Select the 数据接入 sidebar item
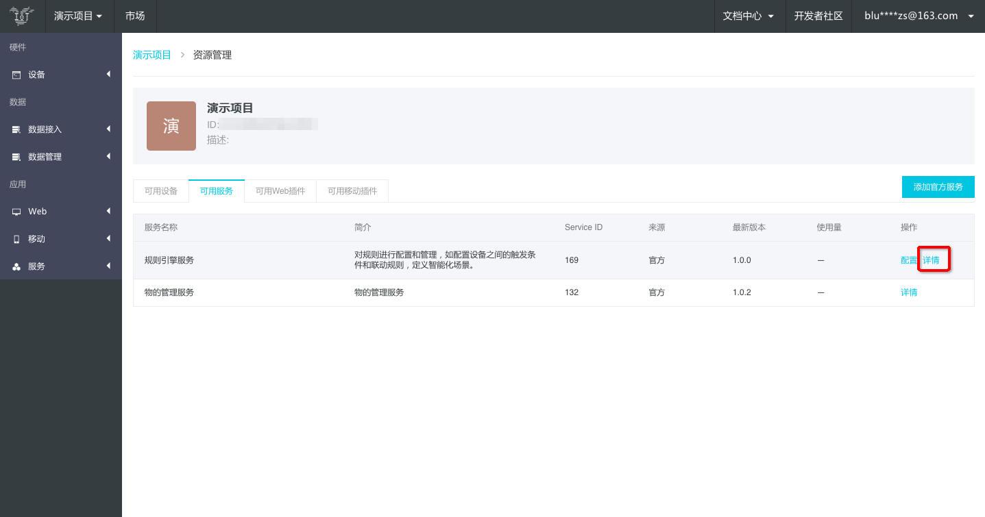The height and width of the screenshot is (517, 985). [x=61, y=129]
